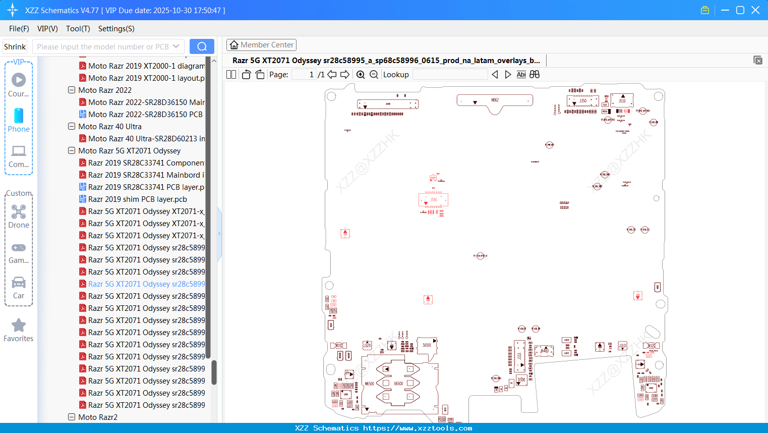Select Moto Razr 40 Ultra folder label
Viewport: 768px width, 433px height.
point(110,126)
